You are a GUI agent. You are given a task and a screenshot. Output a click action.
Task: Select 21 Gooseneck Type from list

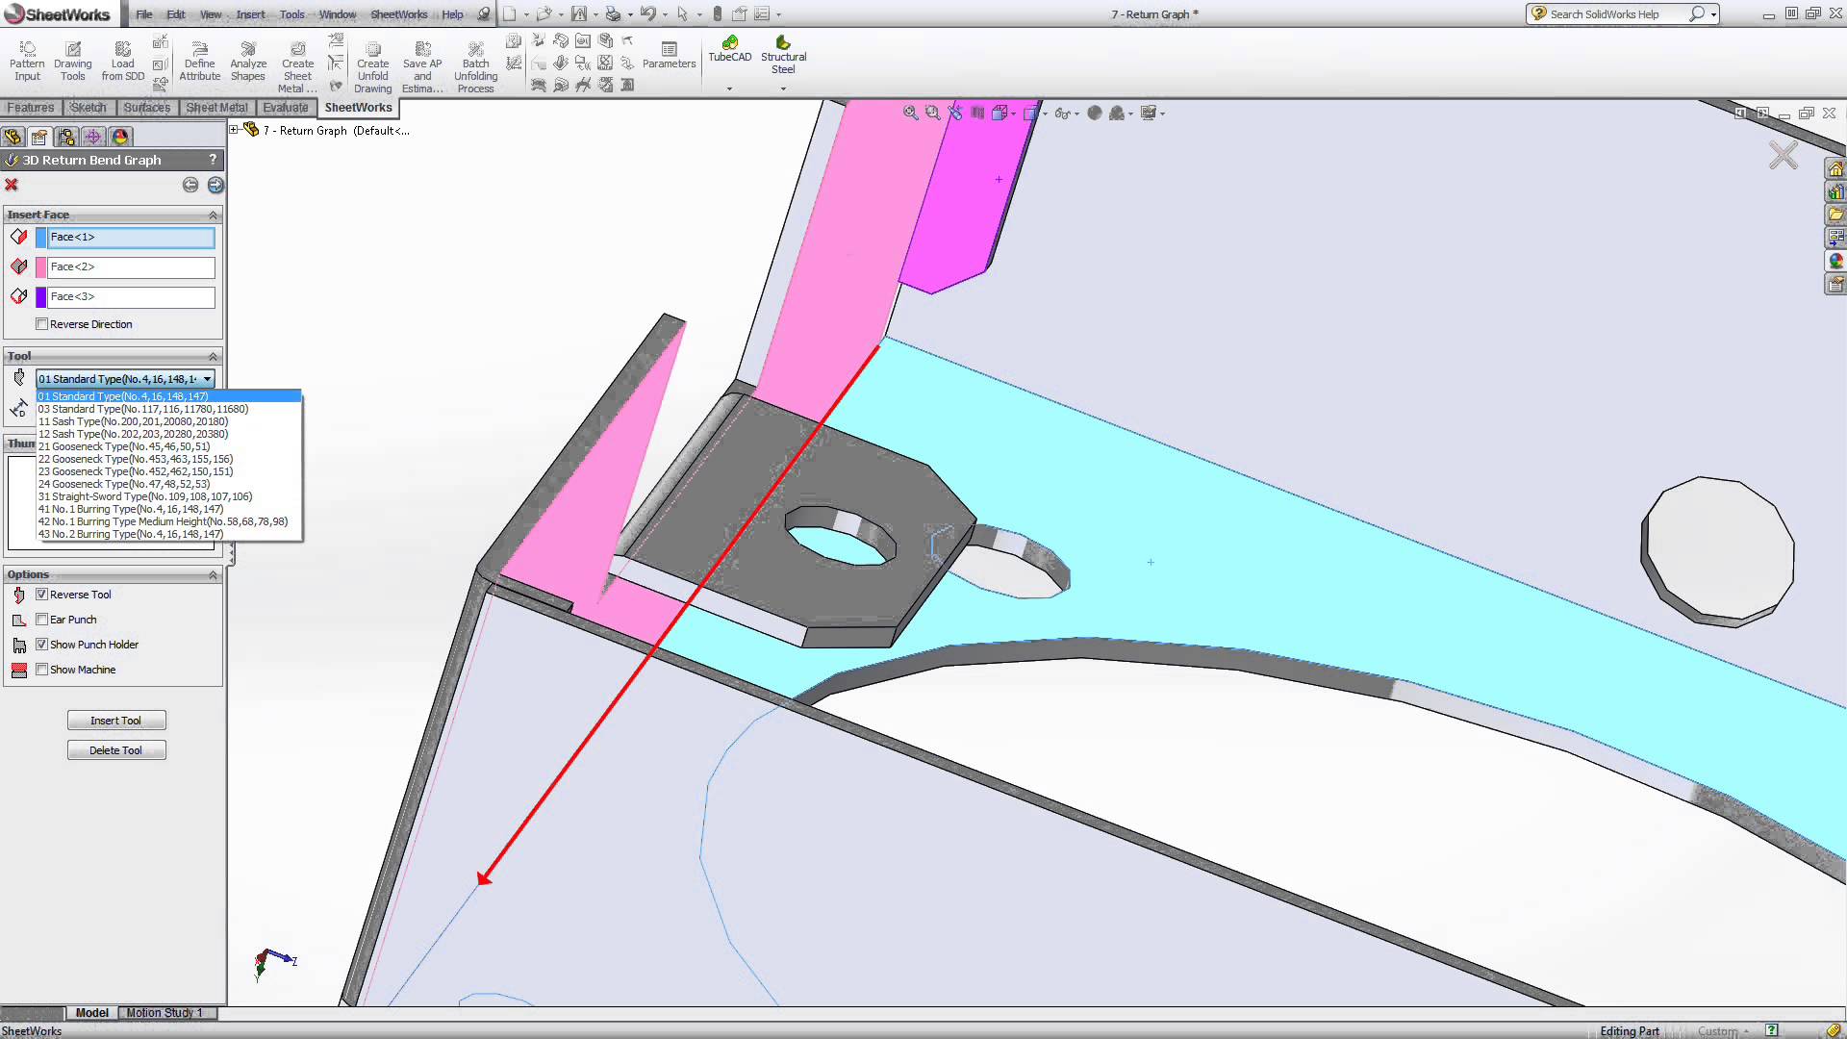coord(123,446)
